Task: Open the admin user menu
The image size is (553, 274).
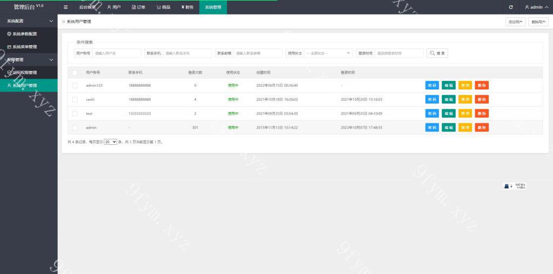Action: tap(536, 7)
